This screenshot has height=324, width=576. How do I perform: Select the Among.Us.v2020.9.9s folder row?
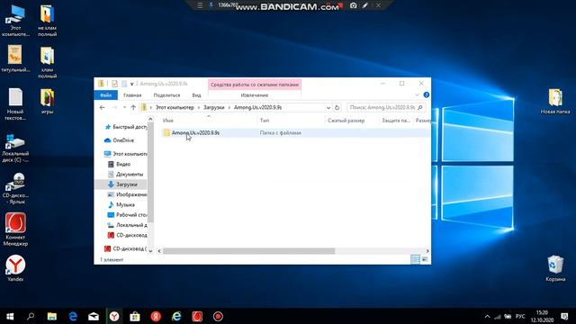(x=295, y=132)
